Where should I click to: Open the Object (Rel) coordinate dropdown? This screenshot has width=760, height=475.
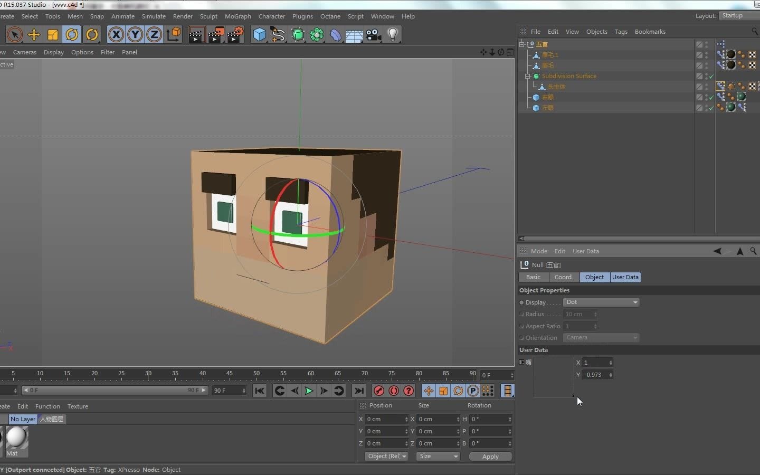pos(386,457)
